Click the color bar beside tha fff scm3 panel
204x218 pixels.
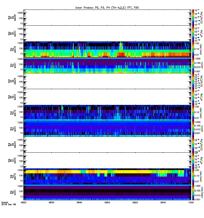tap(193, 34)
